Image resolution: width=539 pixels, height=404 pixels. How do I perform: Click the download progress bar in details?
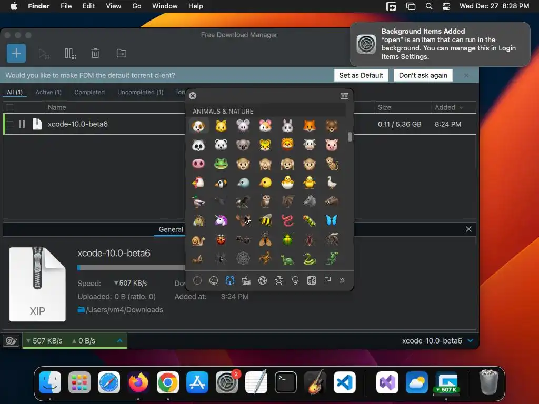pos(131,268)
